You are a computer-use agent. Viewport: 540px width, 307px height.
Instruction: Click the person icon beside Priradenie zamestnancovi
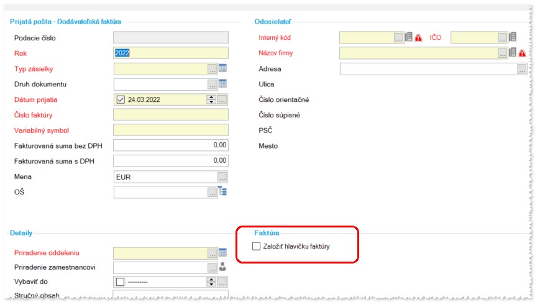point(223,267)
